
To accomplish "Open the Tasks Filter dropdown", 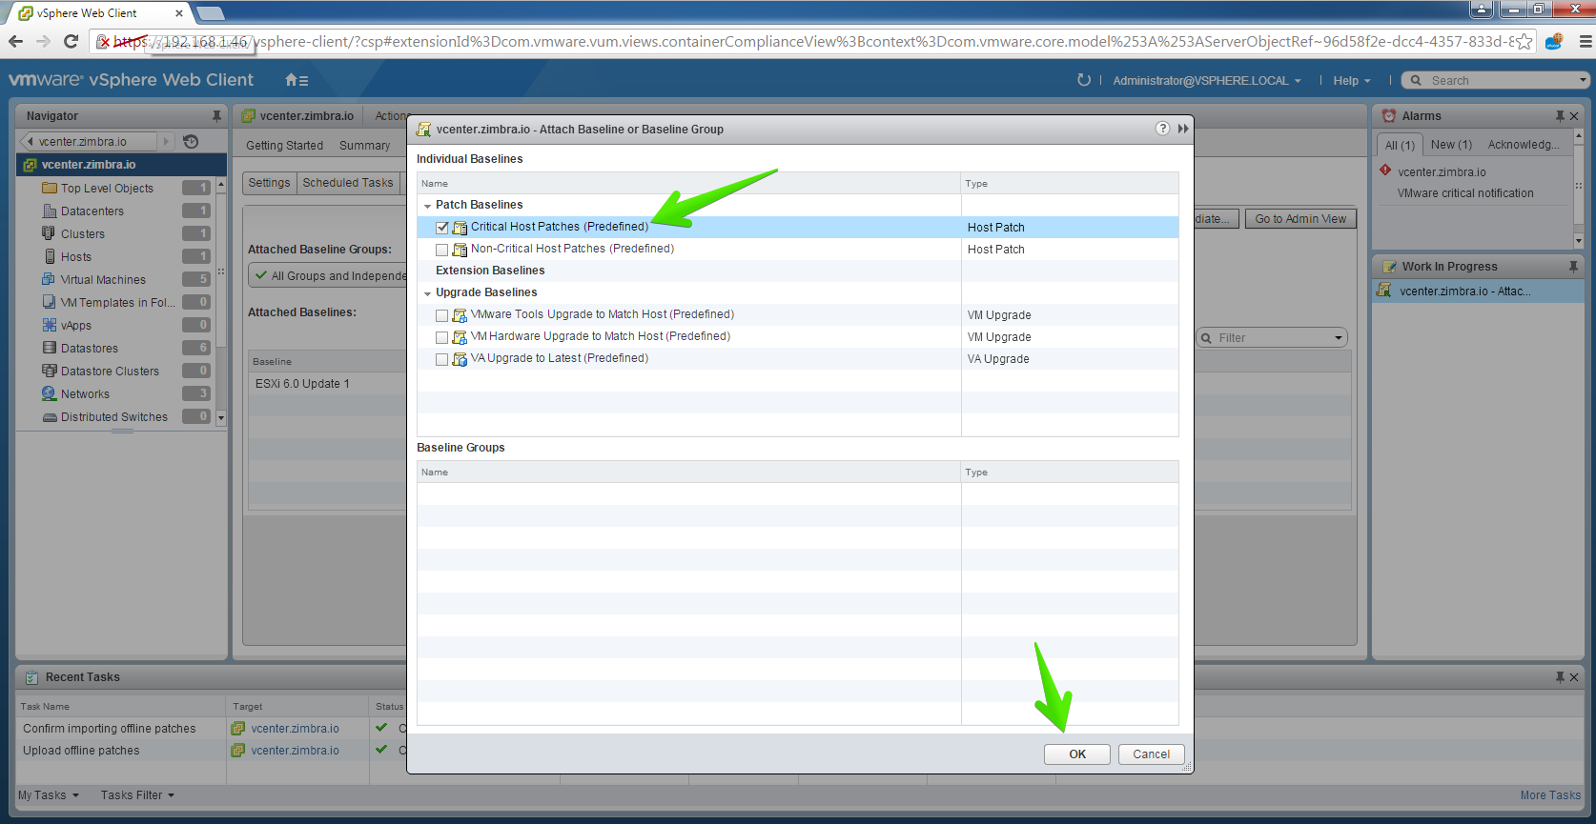I will [x=137, y=795].
